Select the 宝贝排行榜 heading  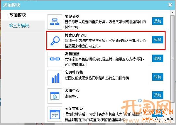point(74,72)
